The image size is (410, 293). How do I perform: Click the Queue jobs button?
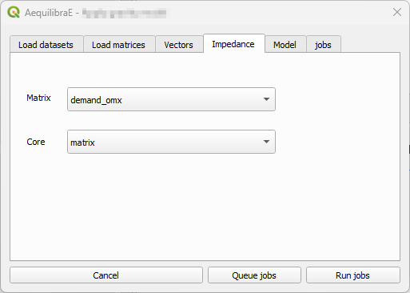(254, 275)
